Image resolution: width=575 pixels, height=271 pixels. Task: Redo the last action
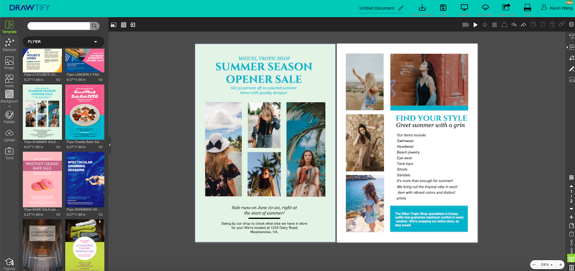pos(523,25)
